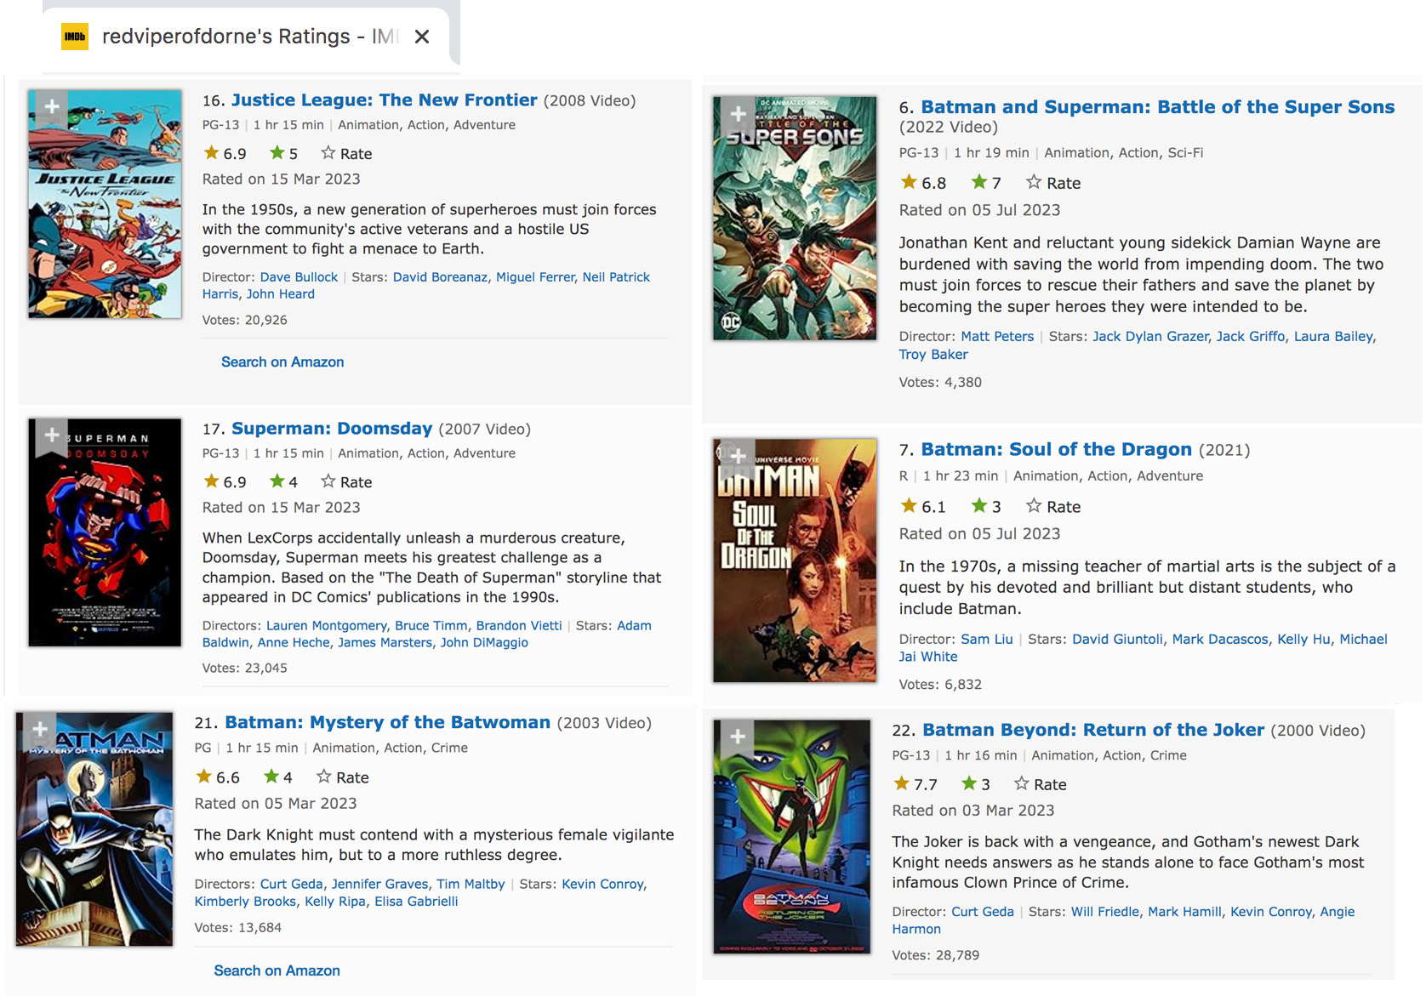Open John Heard actor link
The image size is (1426, 996).
(x=280, y=294)
